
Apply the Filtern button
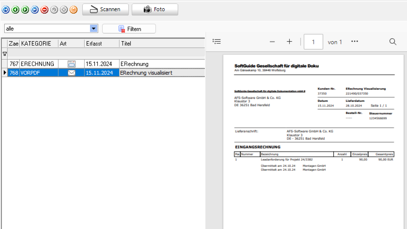pos(129,29)
